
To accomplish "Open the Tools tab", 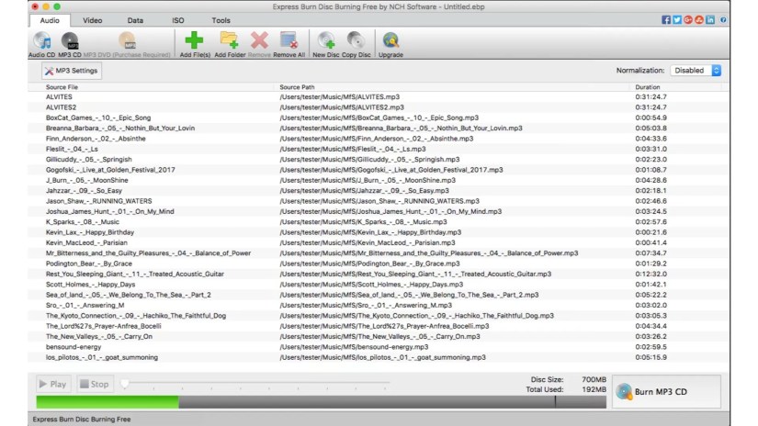I will [221, 20].
